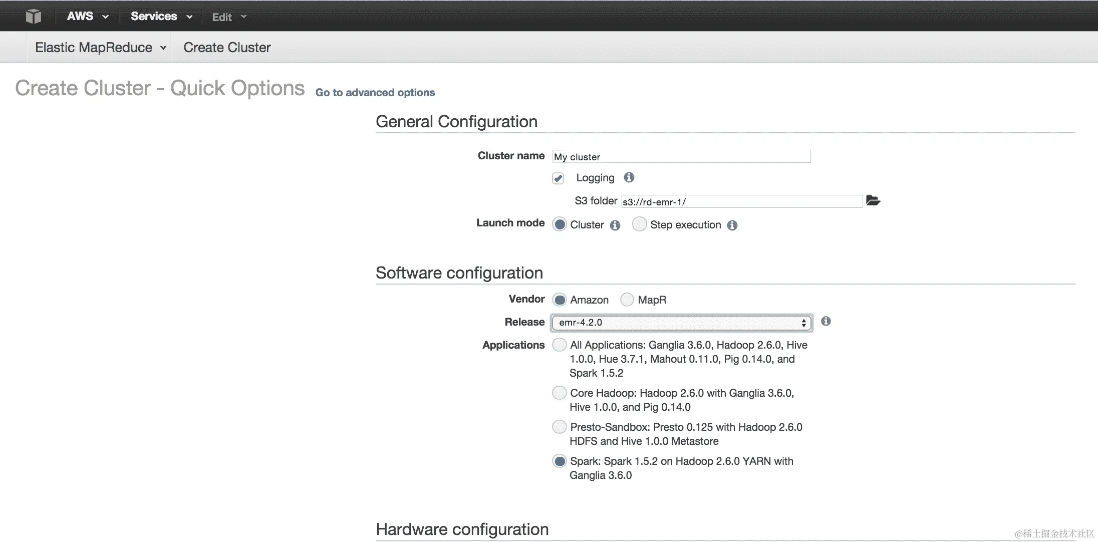The image size is (1098, 542).
Task: Toggle the Logging checkbox
Action: pyautogui.click(x=558, y=178)
